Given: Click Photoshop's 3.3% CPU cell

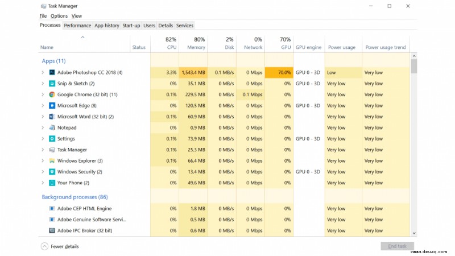Looking at the screenshot, I should pos(165,72).
